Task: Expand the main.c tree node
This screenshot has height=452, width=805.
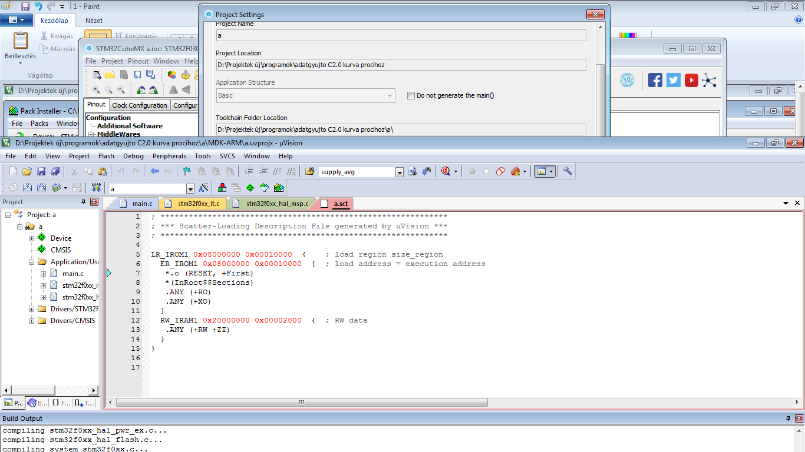Action: tap(44, 274)
